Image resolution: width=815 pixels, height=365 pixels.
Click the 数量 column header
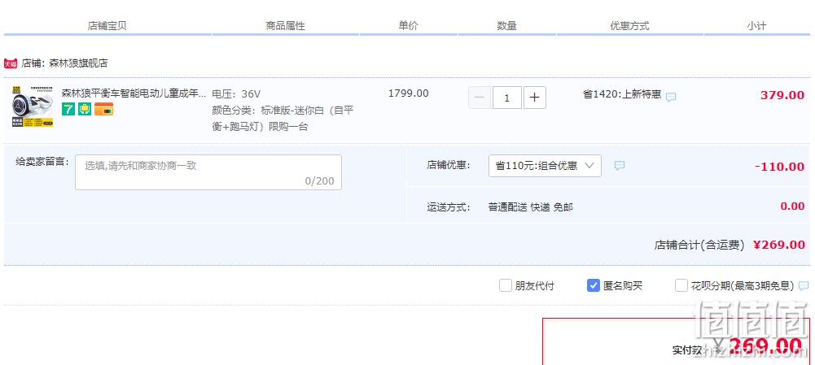click(x=506, y=25)
